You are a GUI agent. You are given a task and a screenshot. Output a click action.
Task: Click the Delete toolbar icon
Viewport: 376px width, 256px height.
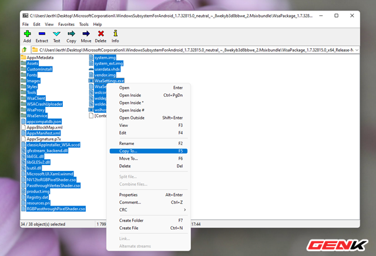[100, 33]
